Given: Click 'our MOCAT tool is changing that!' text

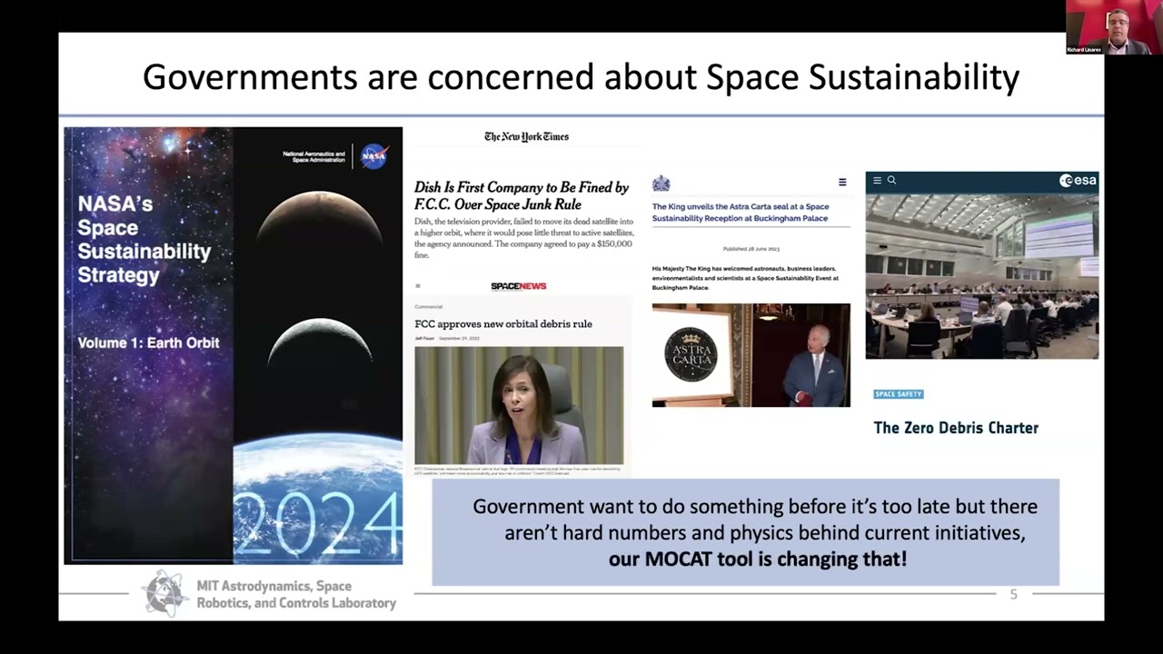Looking at the screenshot, I should click(758, 559).
